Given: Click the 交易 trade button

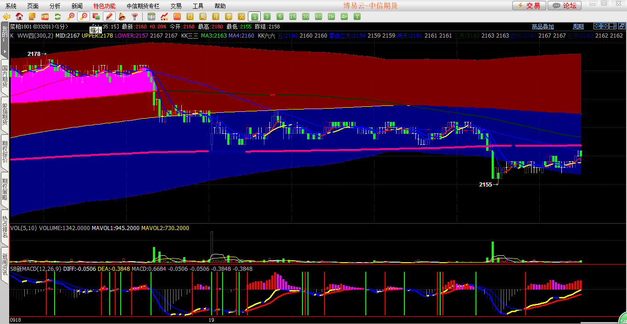Looking at the screenshot, I should pyautogui.click(x=529, y=5).
